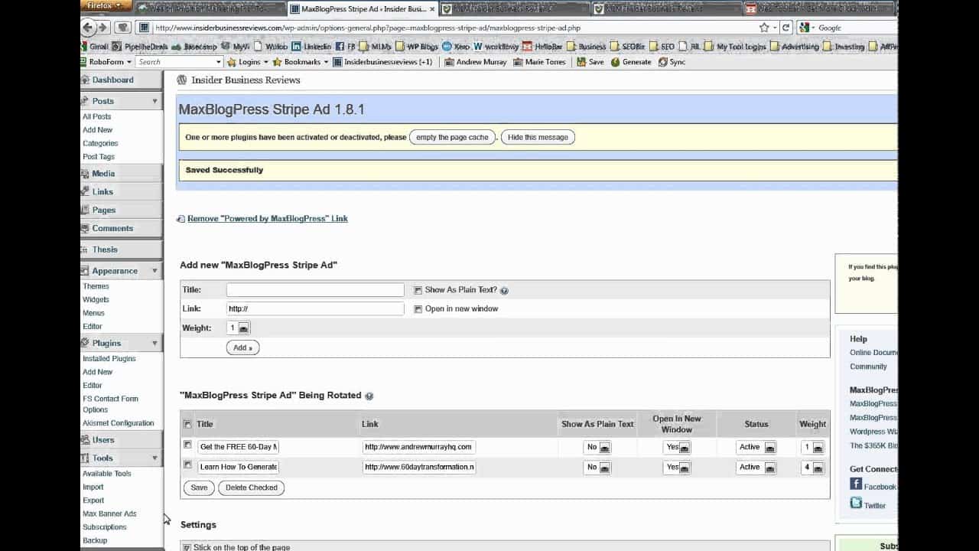Collapse the Appearance menu arrow in sidebar
The width and height of the screenshot is (979, 551).
point(154,271)
